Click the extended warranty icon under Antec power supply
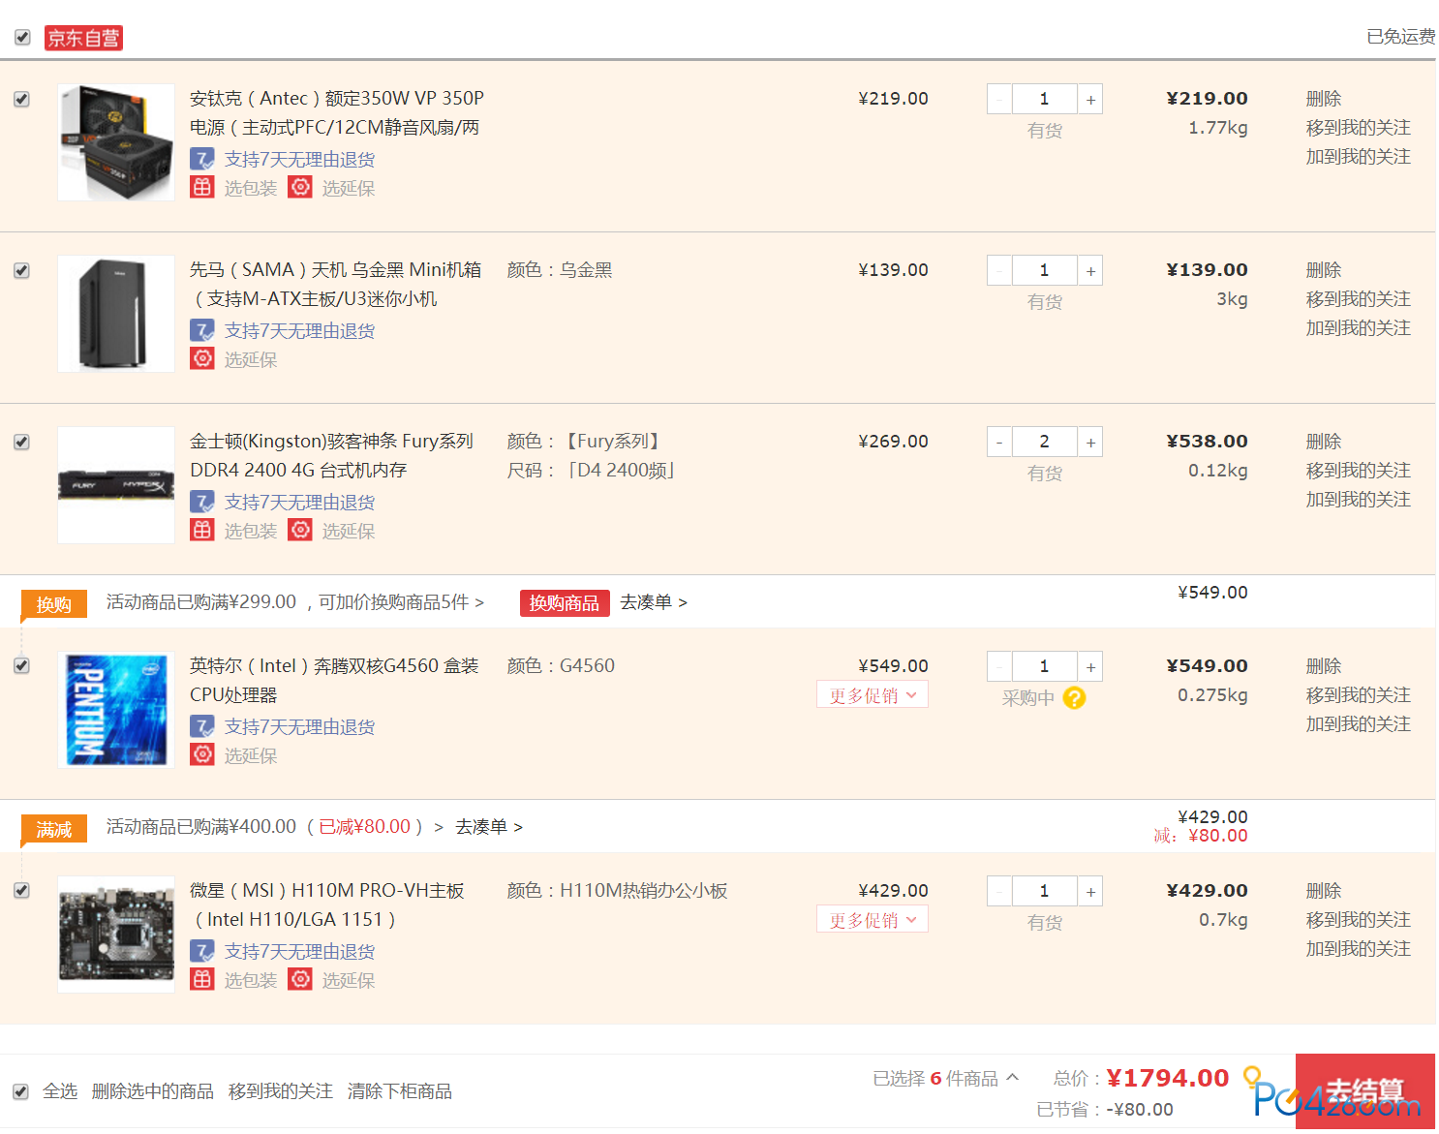 coord(300,187)
